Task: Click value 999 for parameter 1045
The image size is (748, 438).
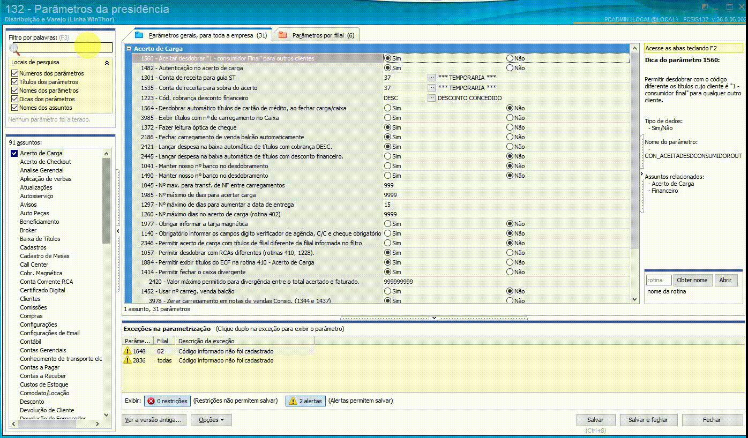Action: click(x=389, y=185)
